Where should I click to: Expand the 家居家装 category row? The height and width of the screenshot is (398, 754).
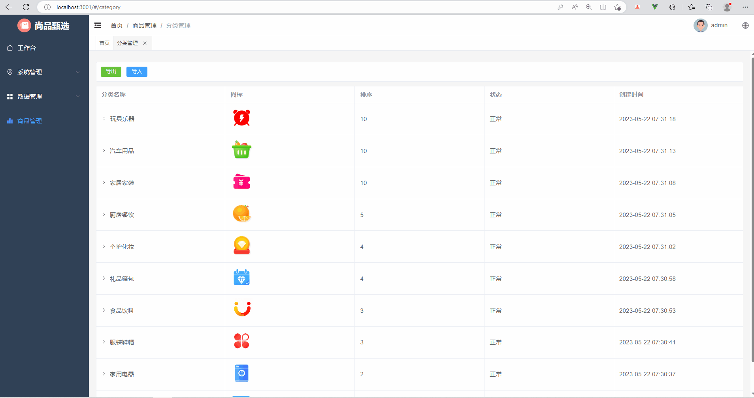(x=104, y=183)
